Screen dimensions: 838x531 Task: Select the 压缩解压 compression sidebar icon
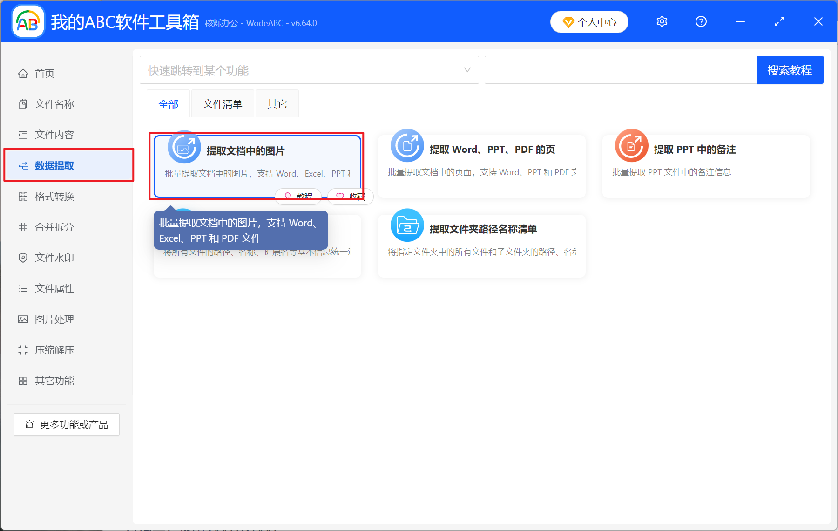[x=23, y=350]
